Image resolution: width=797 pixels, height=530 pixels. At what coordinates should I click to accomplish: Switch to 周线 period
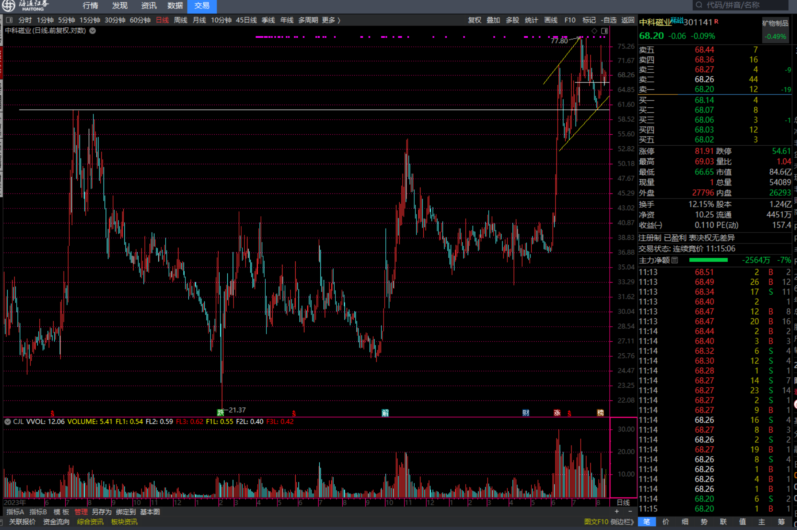click(x=181, y=20)
